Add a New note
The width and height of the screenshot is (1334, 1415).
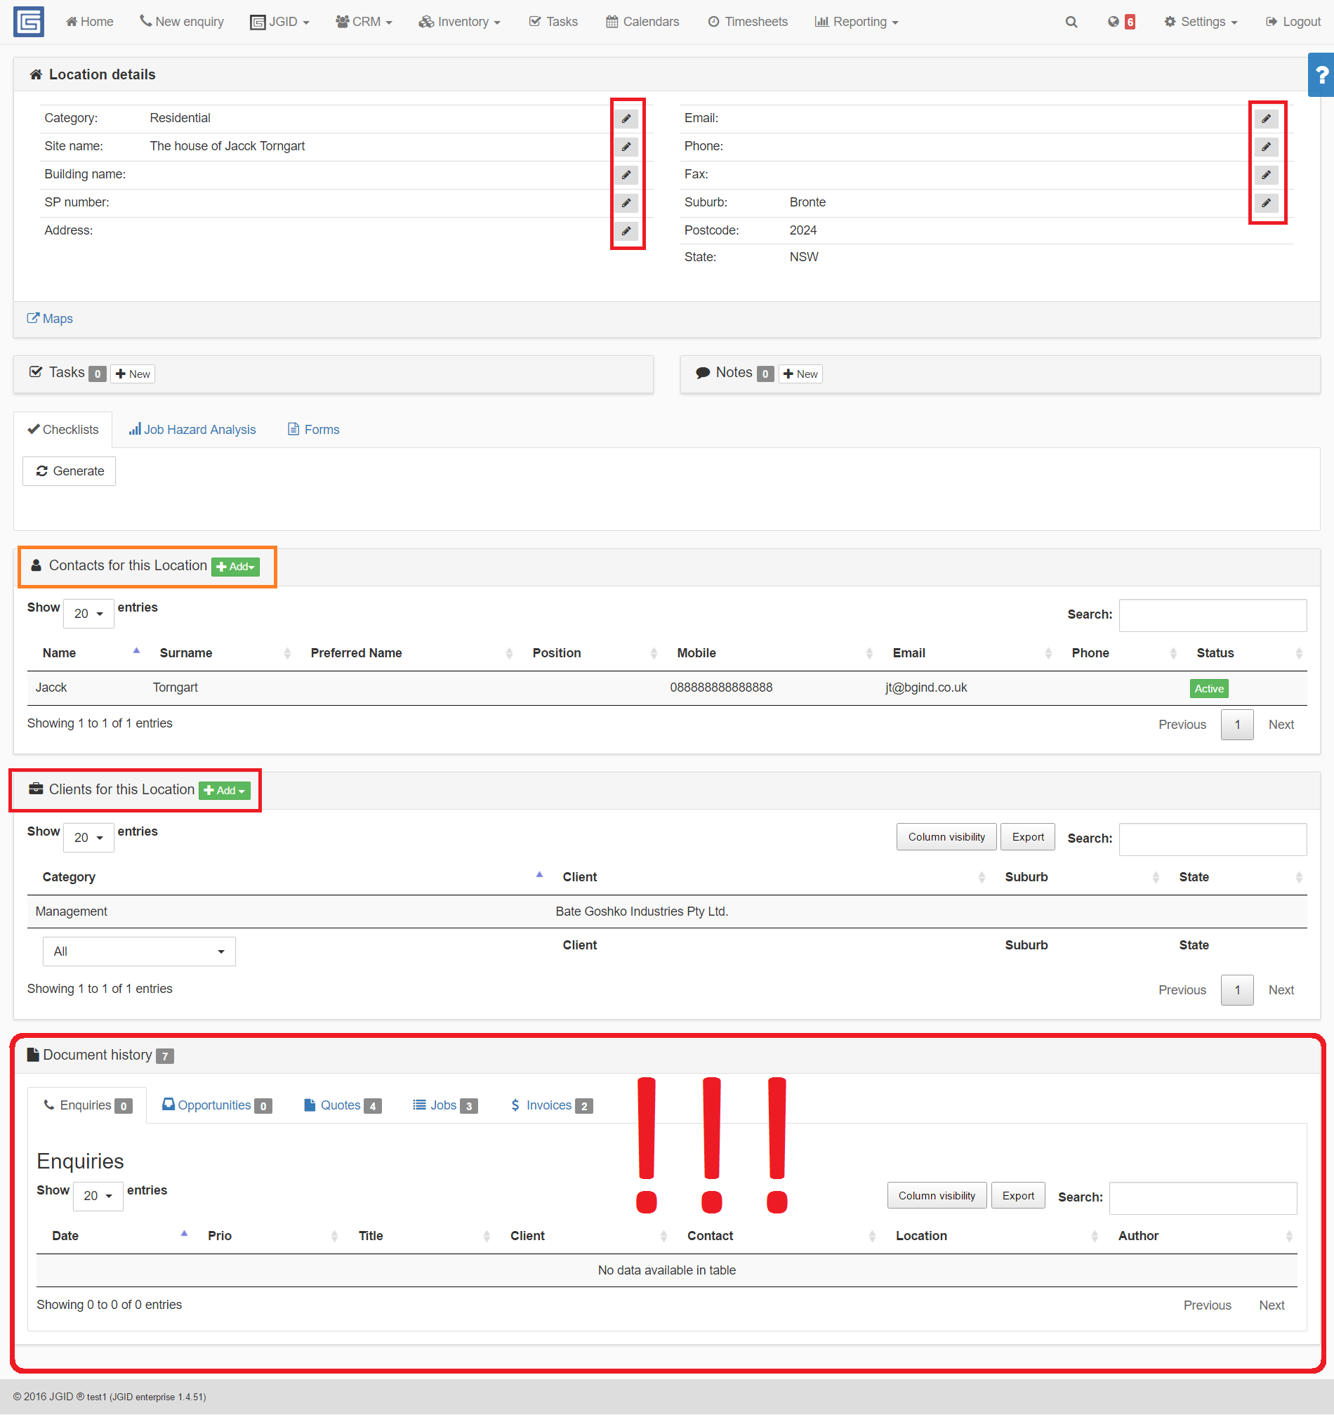point(800,374)
